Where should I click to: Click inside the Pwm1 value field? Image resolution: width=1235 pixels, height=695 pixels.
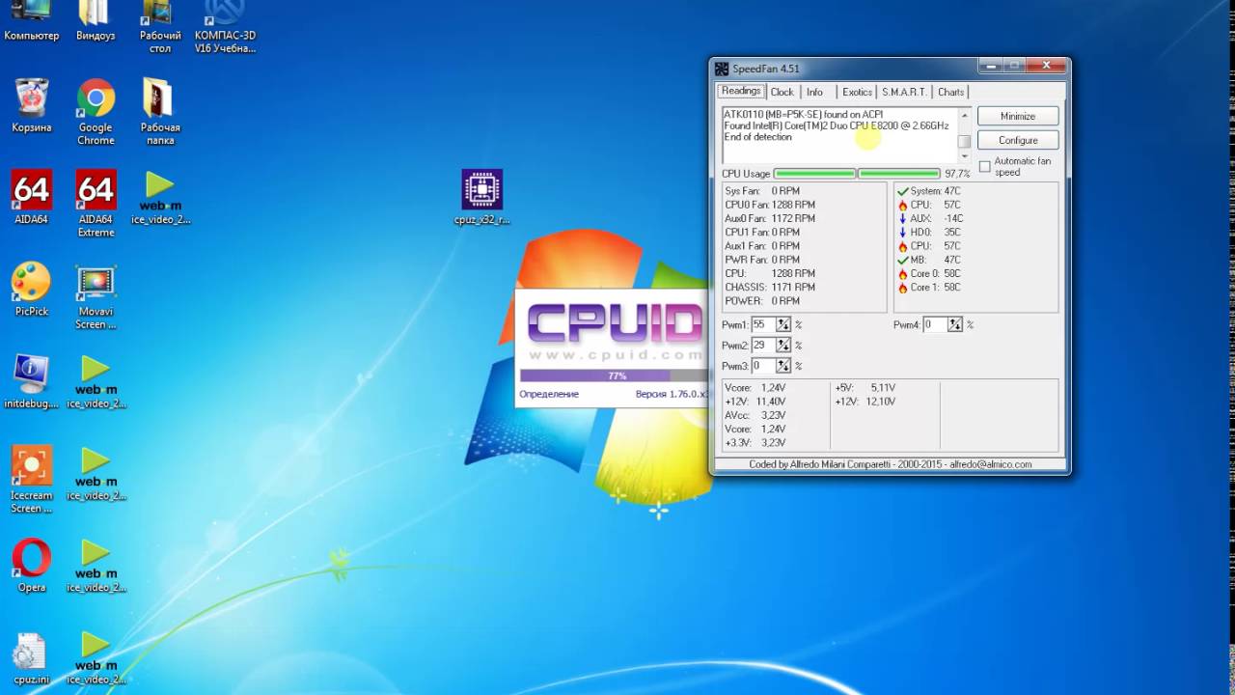763,324
